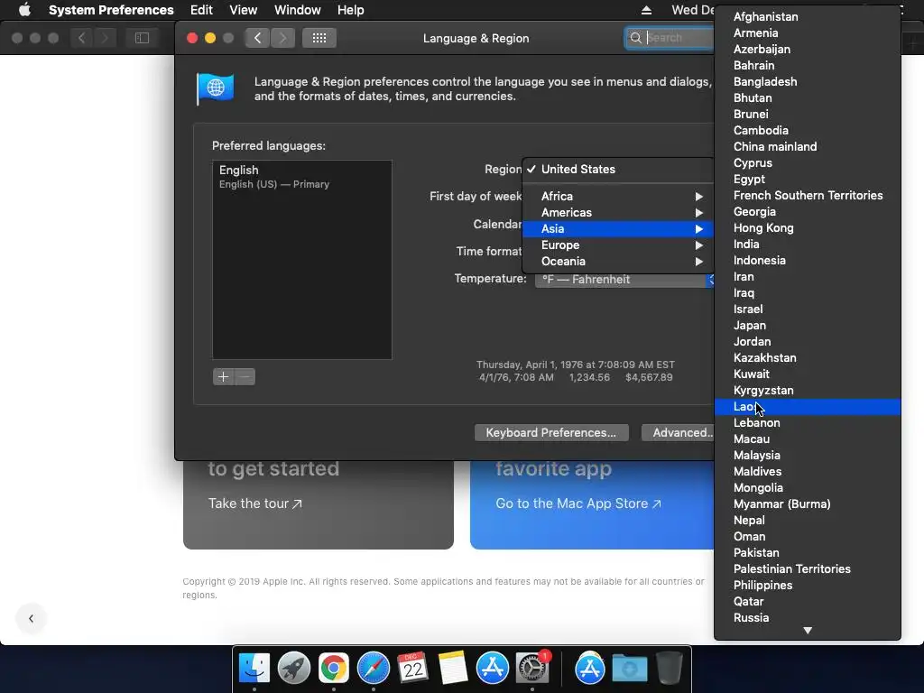Open the Apple menu icon
This screenshot has width=924, height=693.
pyautogui.click(x=24, y=10)
